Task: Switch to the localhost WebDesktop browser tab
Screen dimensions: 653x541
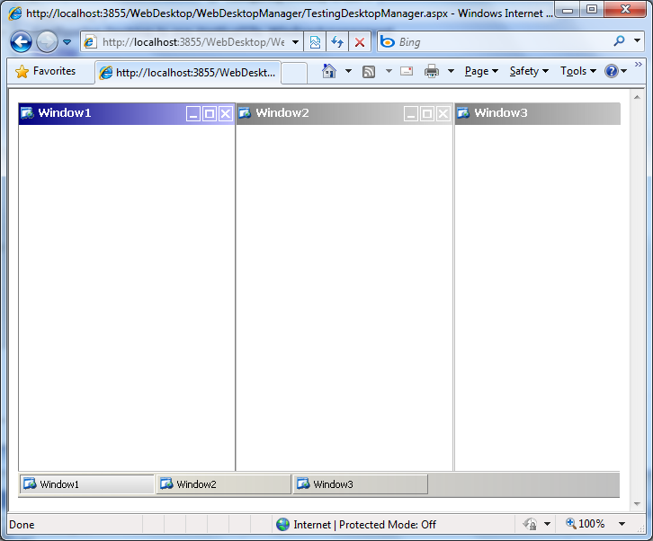Action: tap(188, 73)
